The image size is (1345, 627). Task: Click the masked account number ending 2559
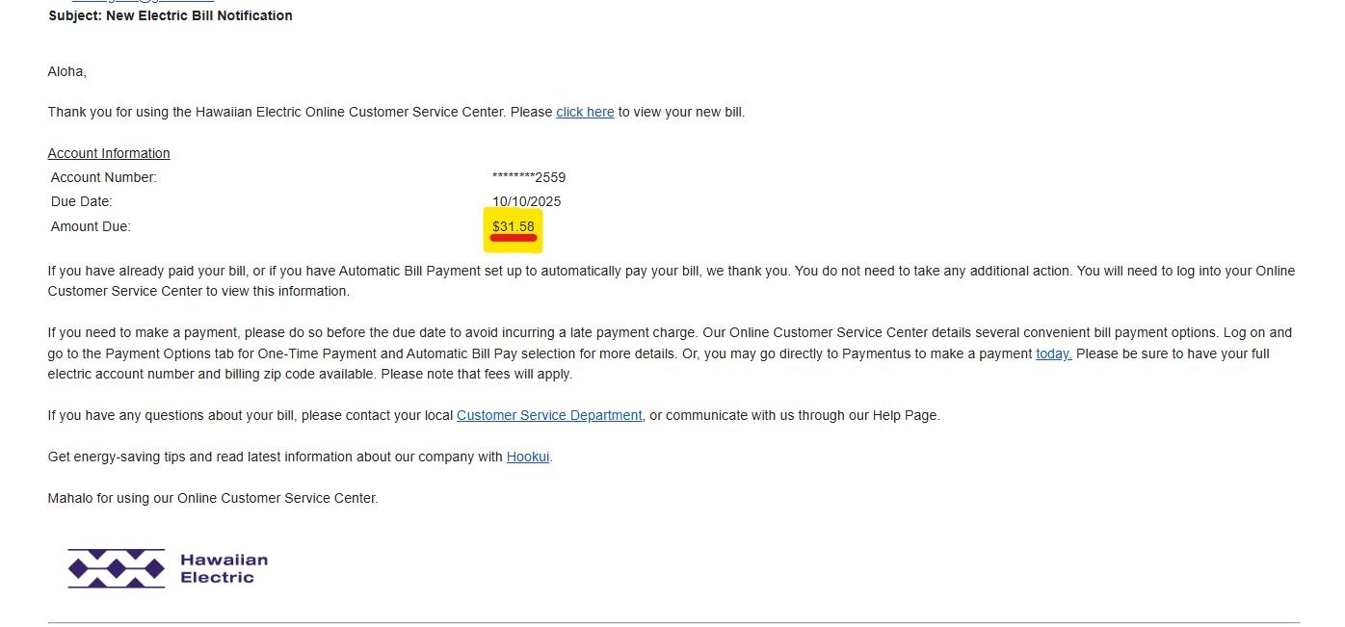(x=528, y=177)
